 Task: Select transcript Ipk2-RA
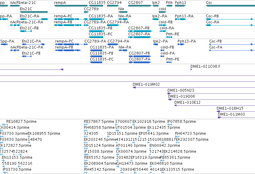click(160, 16)
